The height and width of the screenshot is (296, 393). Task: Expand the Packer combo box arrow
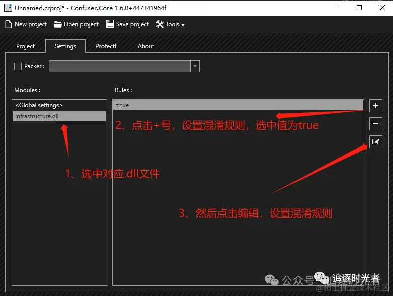point(195,66)
